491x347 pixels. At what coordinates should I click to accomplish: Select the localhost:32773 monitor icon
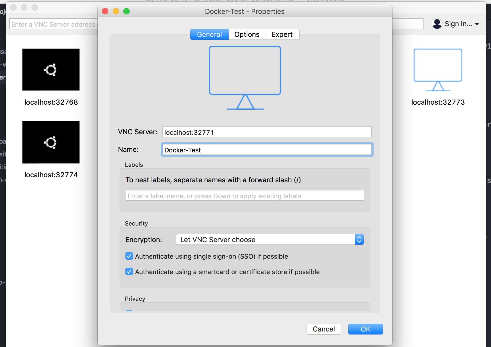coord(438,70)
